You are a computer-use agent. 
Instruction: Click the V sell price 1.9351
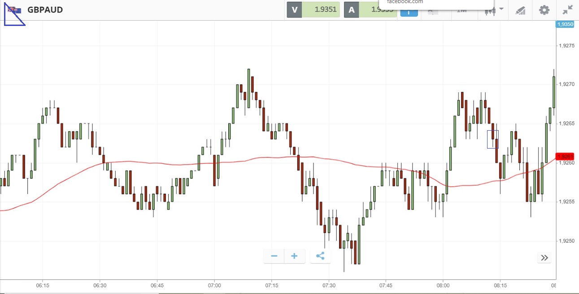click(321, 10)
